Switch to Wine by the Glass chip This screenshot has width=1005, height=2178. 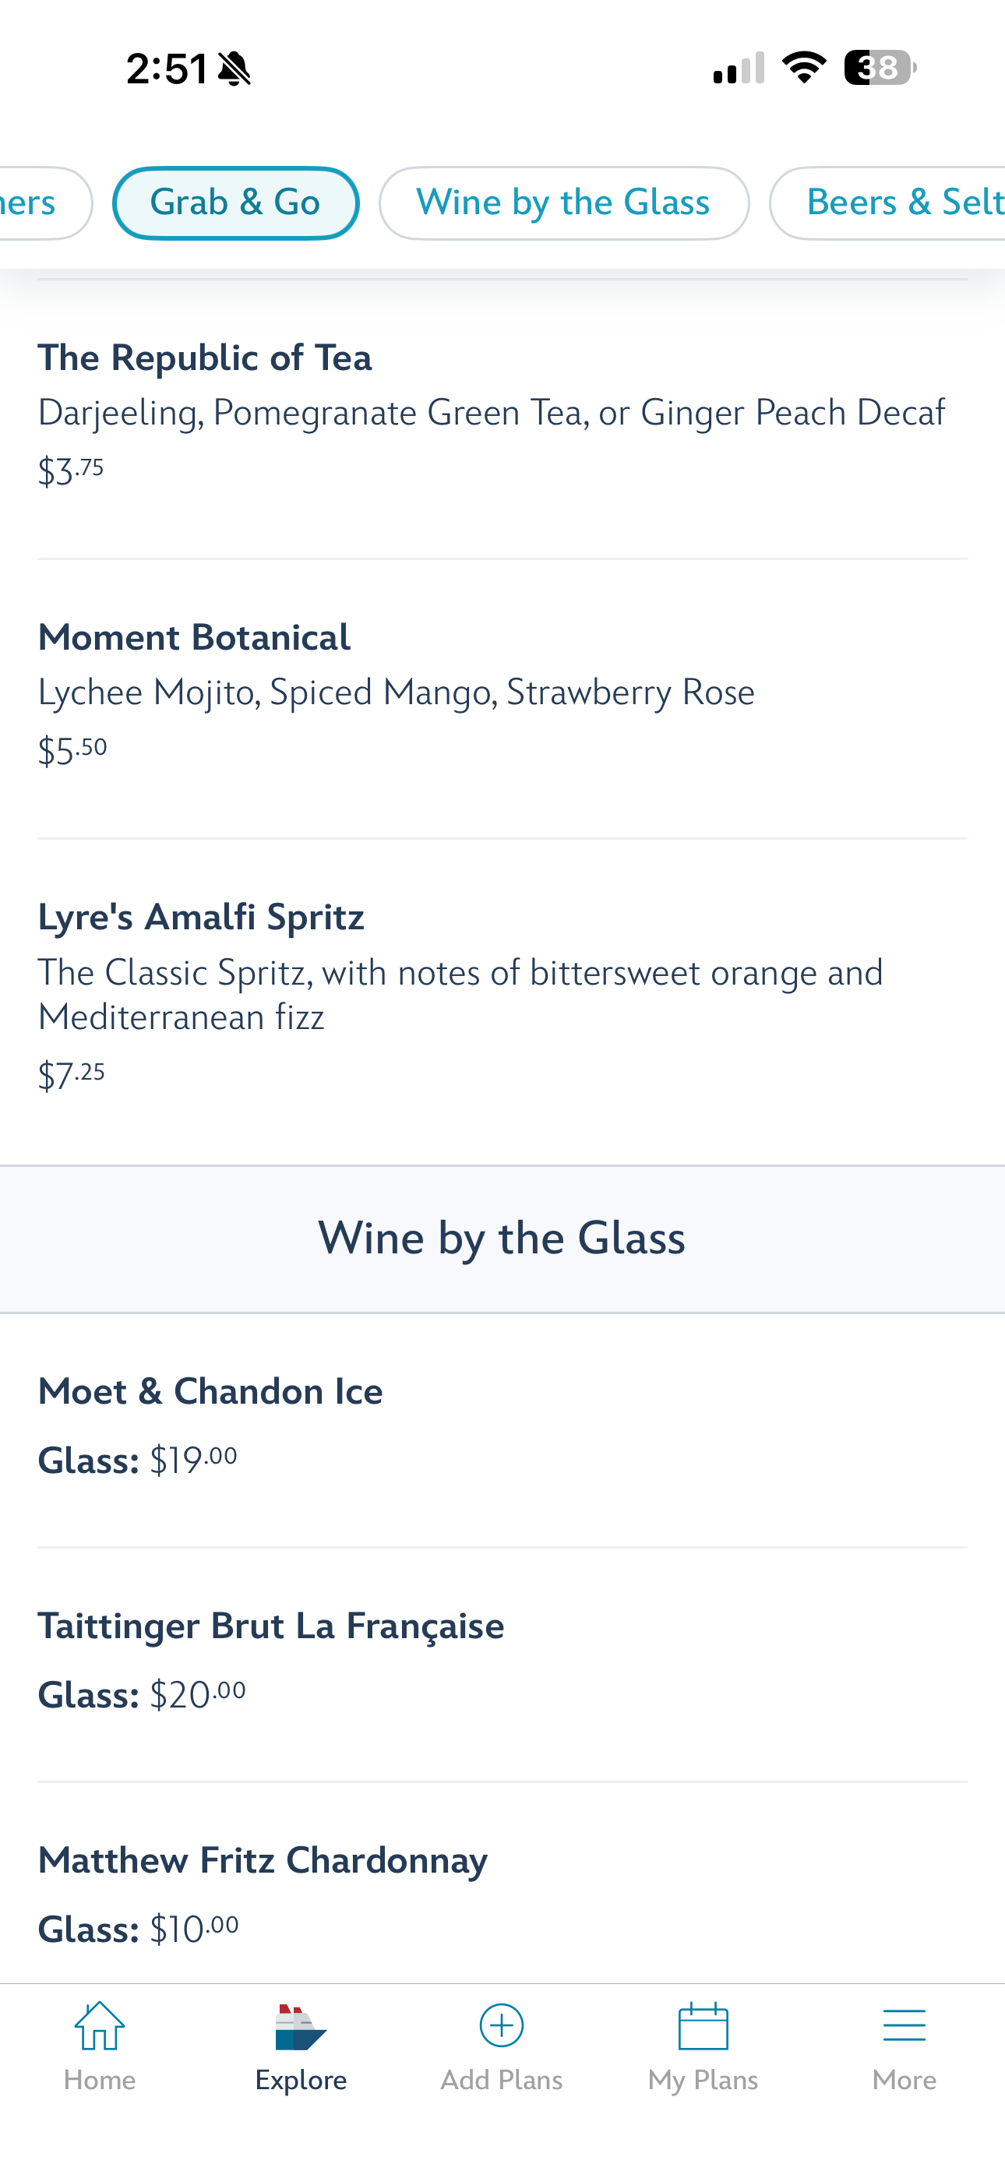coord(563,203)
